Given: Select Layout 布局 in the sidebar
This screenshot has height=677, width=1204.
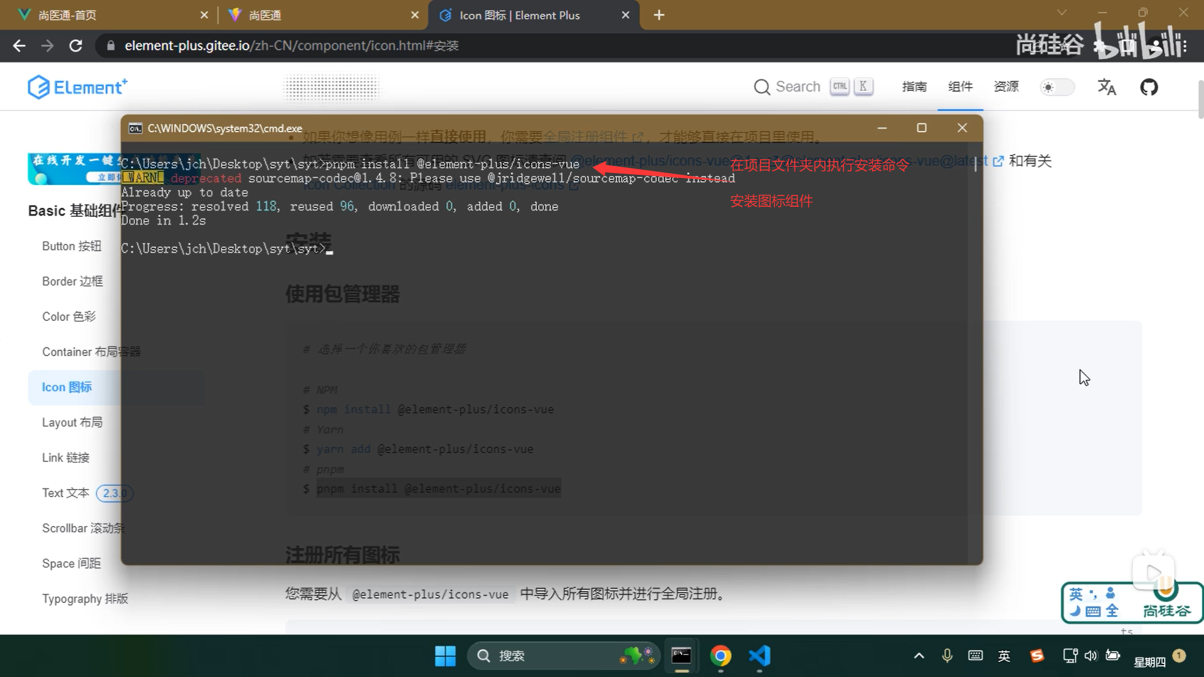Looking at the screenshot, I should click(72, 422).
